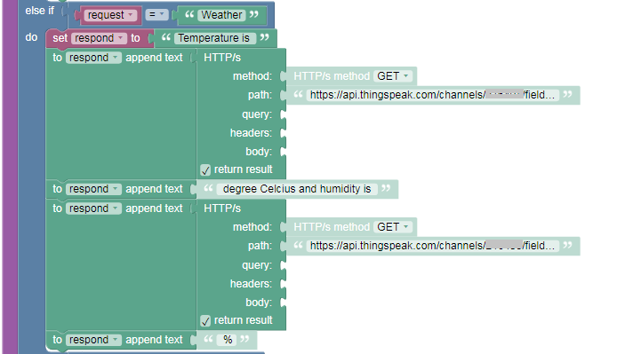Click the first query input socket

pyautogui.click(x=284, y=114)
